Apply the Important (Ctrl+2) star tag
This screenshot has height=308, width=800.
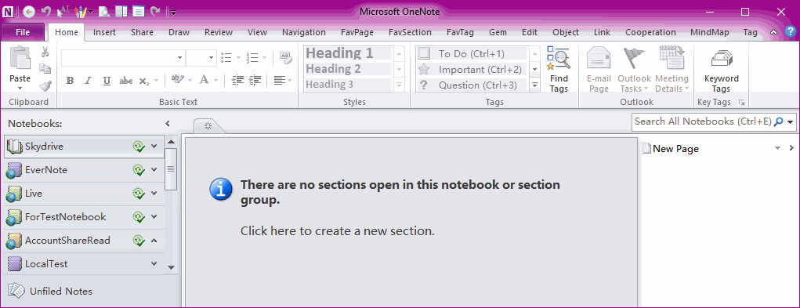472,69
